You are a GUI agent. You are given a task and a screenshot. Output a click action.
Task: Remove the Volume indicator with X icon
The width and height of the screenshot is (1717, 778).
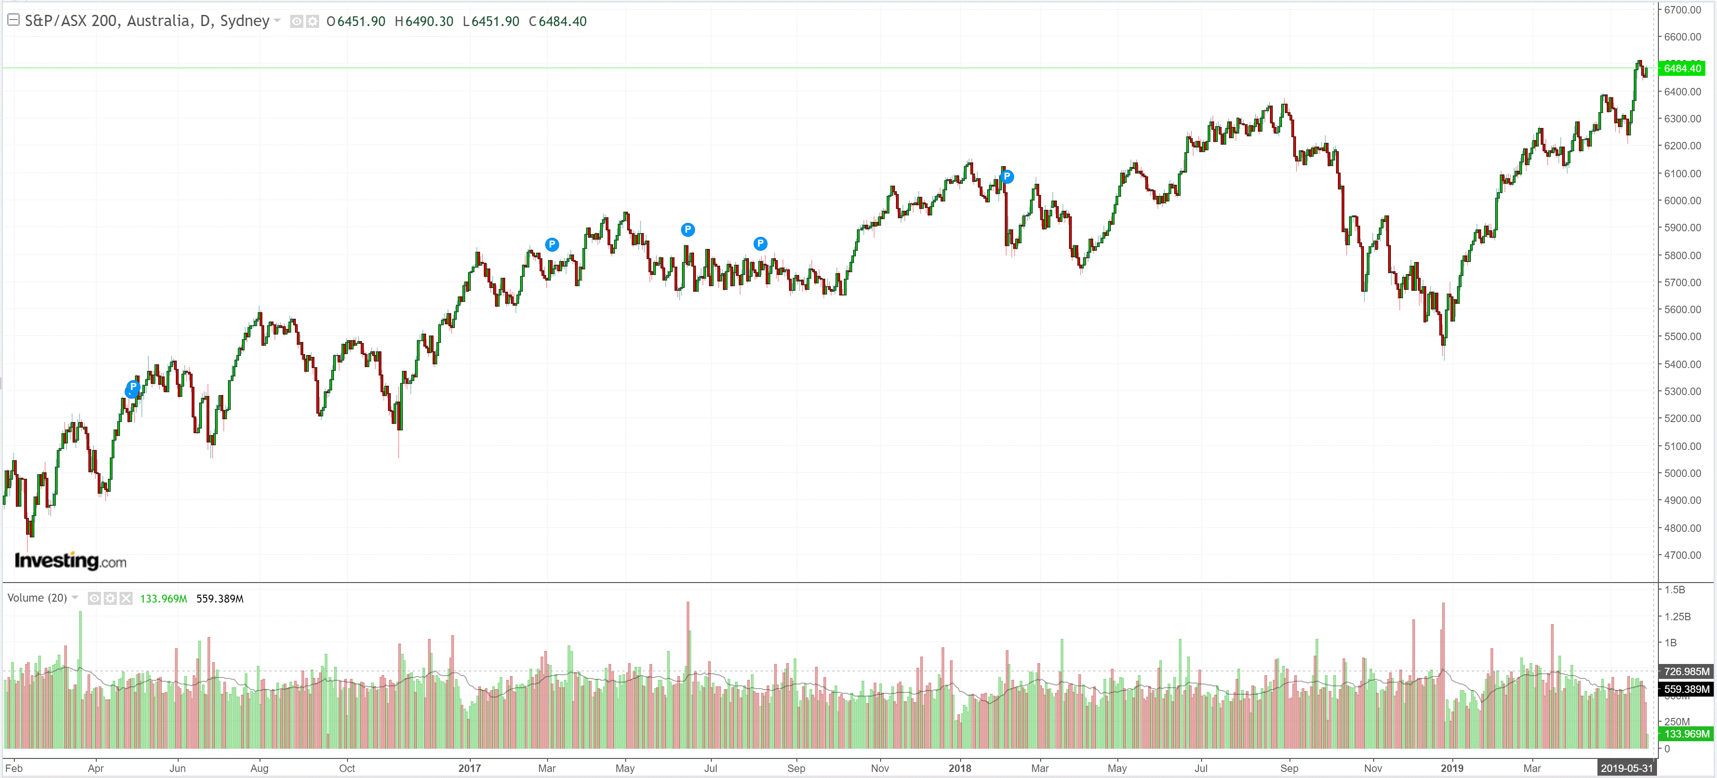pyautogui.click(x=126, y=598)
